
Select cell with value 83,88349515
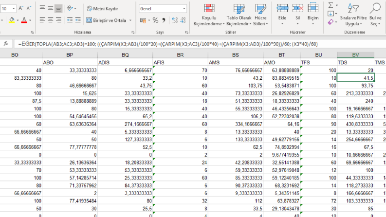(x=282, y=78)
